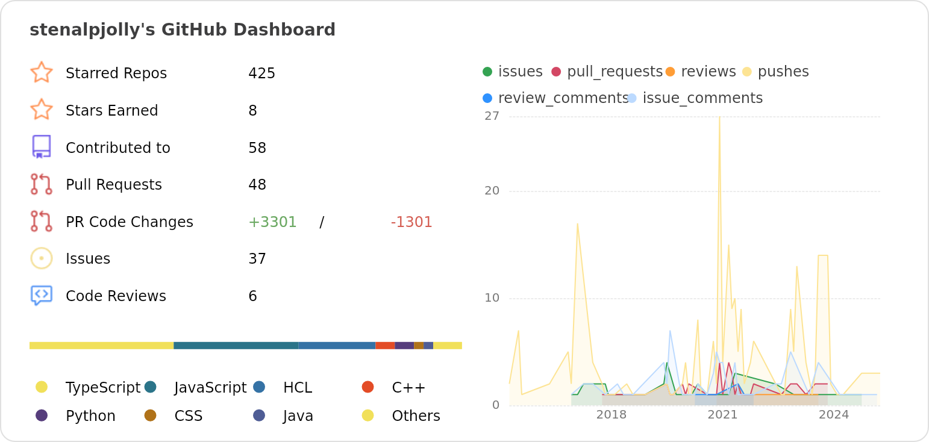Click the additions count +3301
This screenshot has width=929, height=442.
(x=272, y=222)
